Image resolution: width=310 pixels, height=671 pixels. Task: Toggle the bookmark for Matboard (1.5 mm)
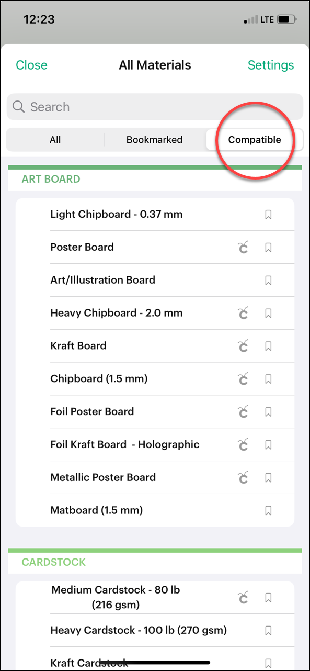[x=268, y=510]
